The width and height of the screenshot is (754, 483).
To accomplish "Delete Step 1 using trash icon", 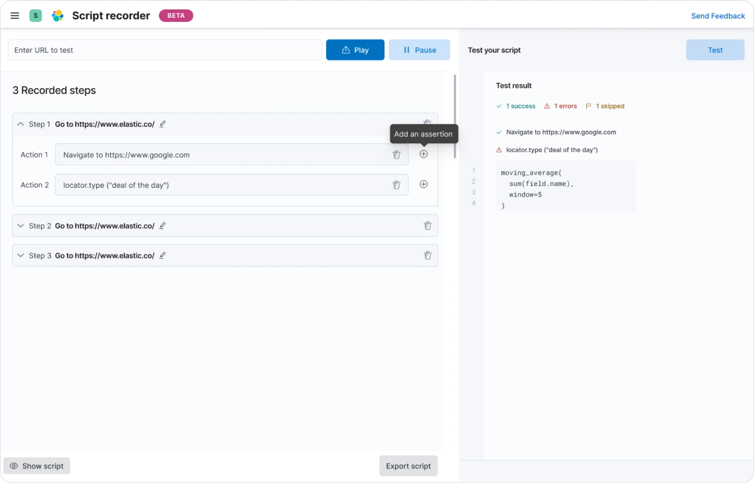I will 427,122.
